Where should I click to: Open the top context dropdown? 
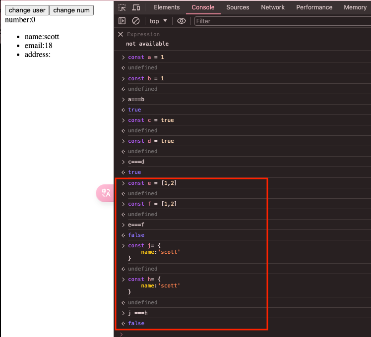pyautogui.click(x=158, y=21)
